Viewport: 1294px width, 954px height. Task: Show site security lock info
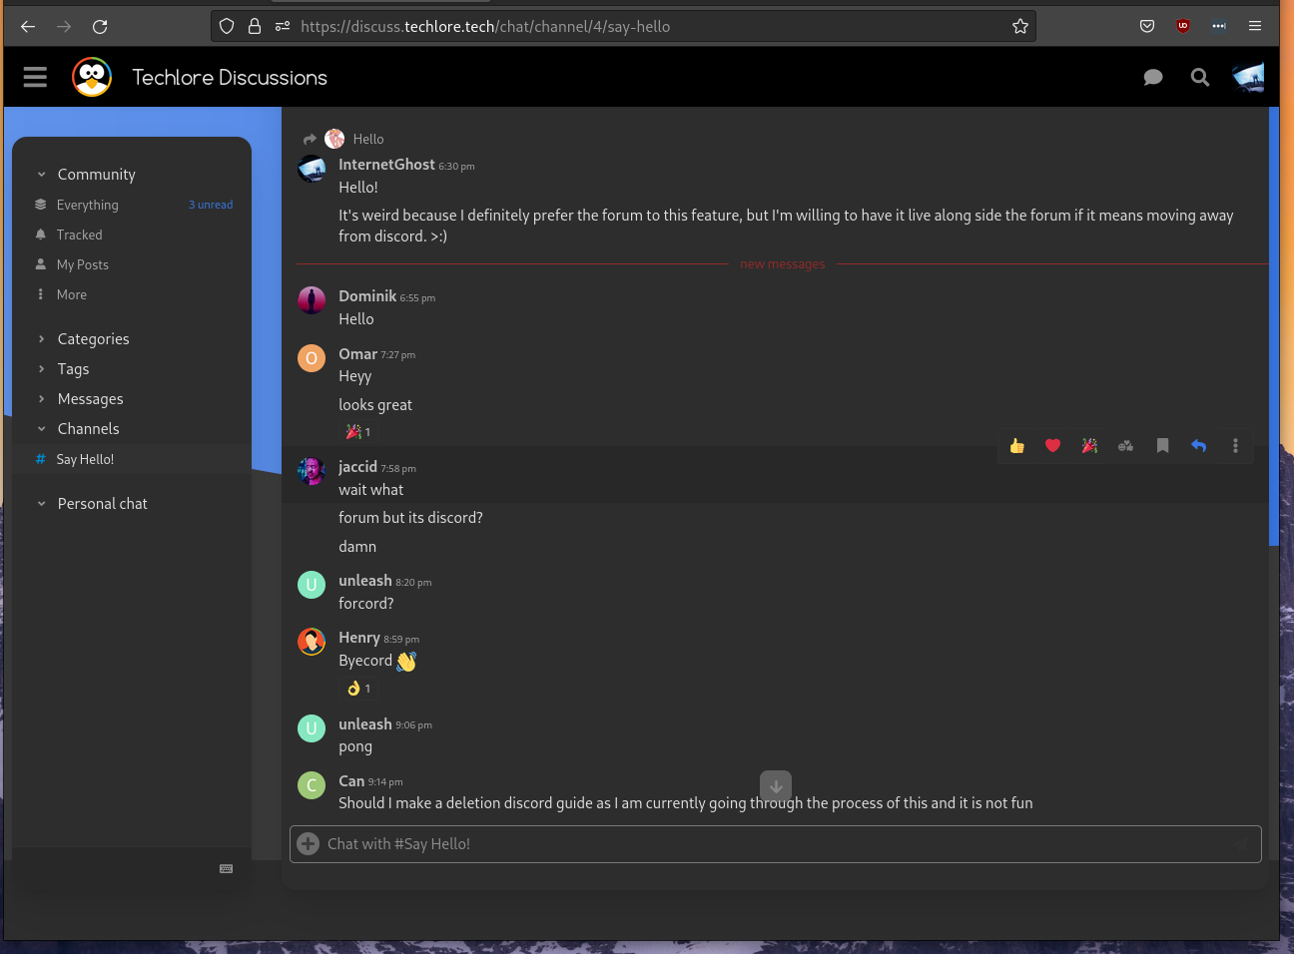coord(255,27)
